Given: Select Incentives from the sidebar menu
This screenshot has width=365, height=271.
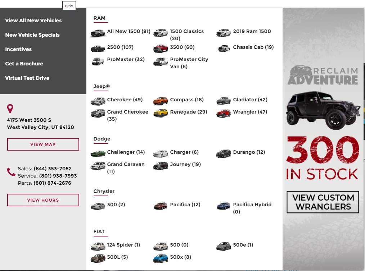Looking at the screenshot, I should pyautogui.click(x=18, y=49).
